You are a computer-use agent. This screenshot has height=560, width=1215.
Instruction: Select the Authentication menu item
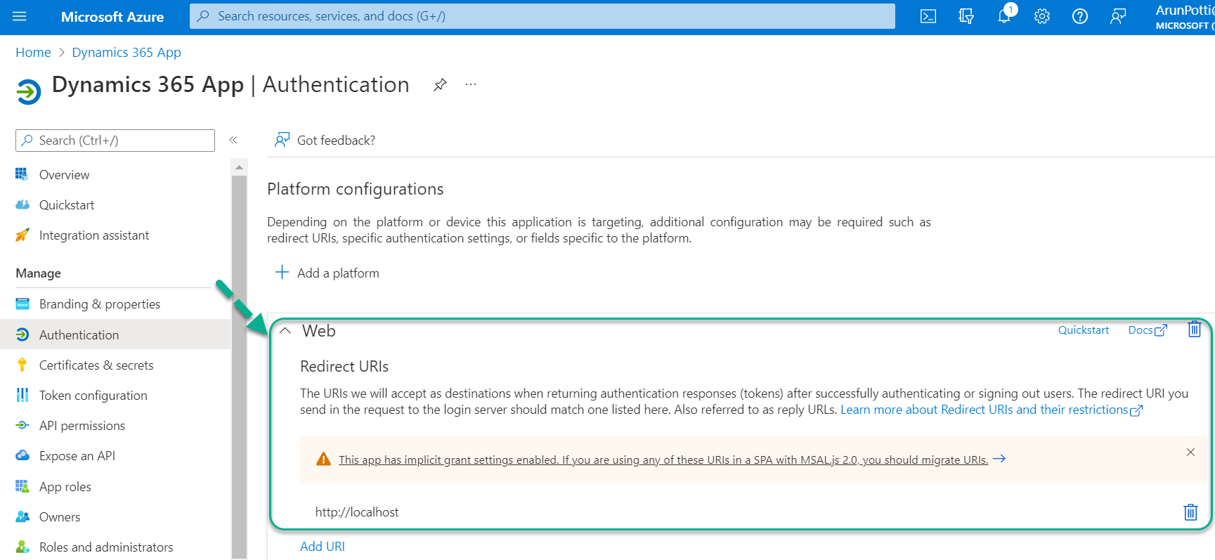click(115, 334)
